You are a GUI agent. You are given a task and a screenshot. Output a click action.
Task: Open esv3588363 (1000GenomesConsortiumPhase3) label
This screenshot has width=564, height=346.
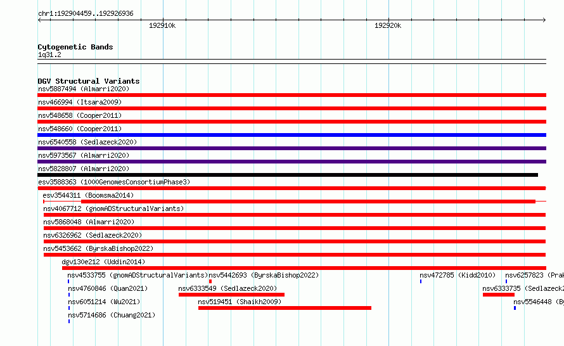pyautogui.click(x=114, y=182)
